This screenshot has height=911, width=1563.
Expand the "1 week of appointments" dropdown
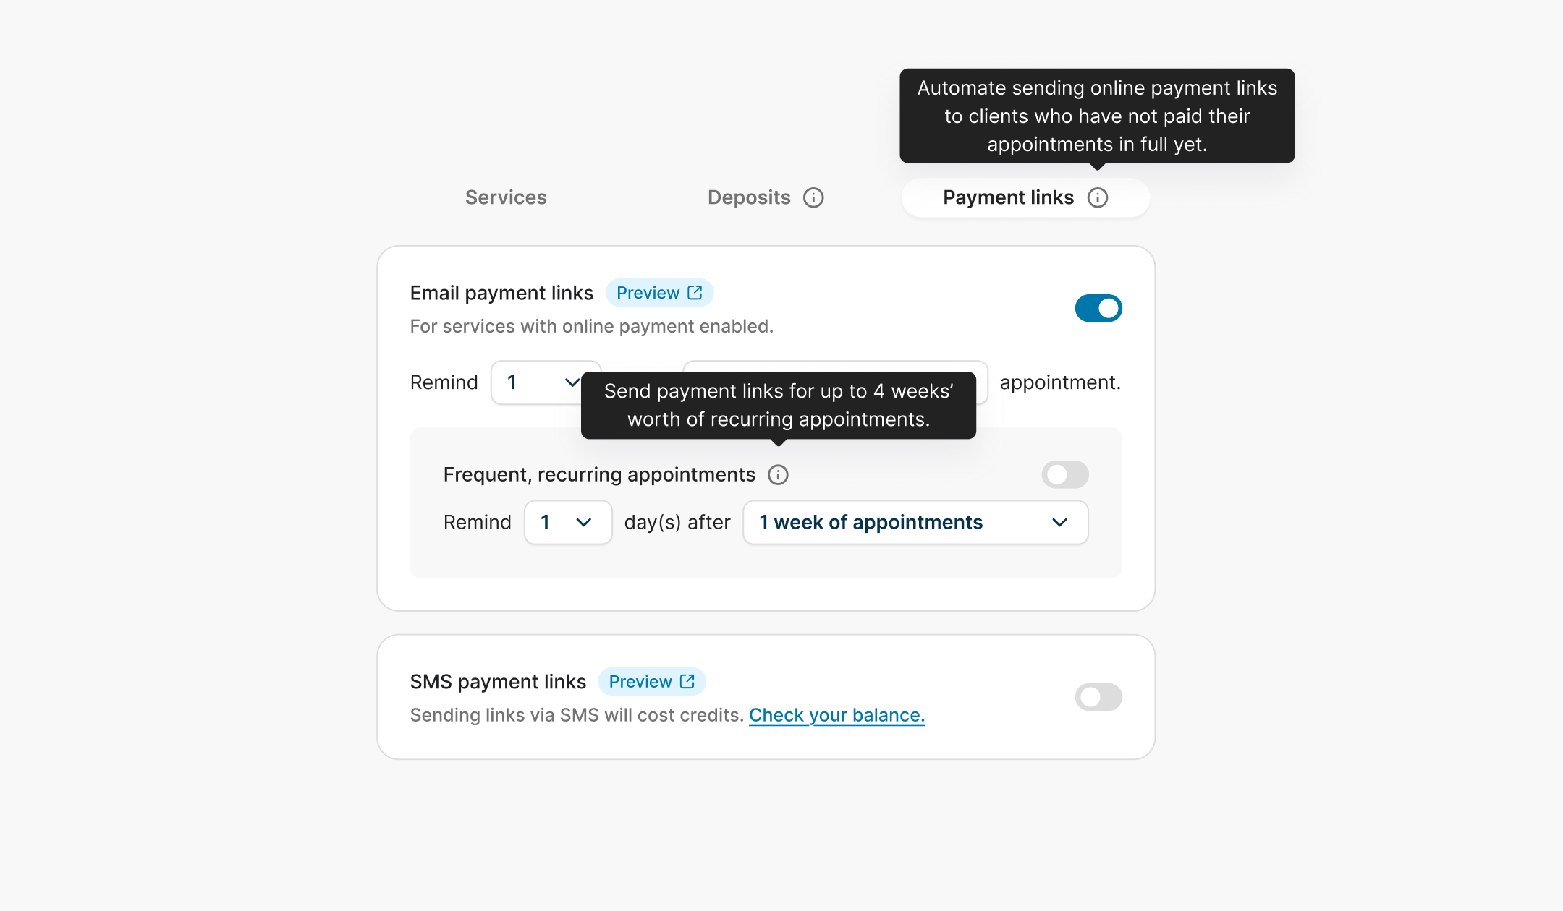915,523
